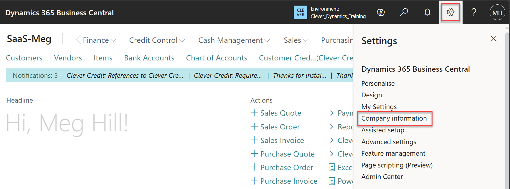
Task: Click the left chevron before Finance
Action: [x=78, y=40]
